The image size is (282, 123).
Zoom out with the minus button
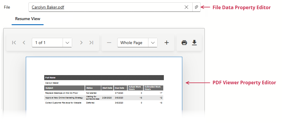109,43
